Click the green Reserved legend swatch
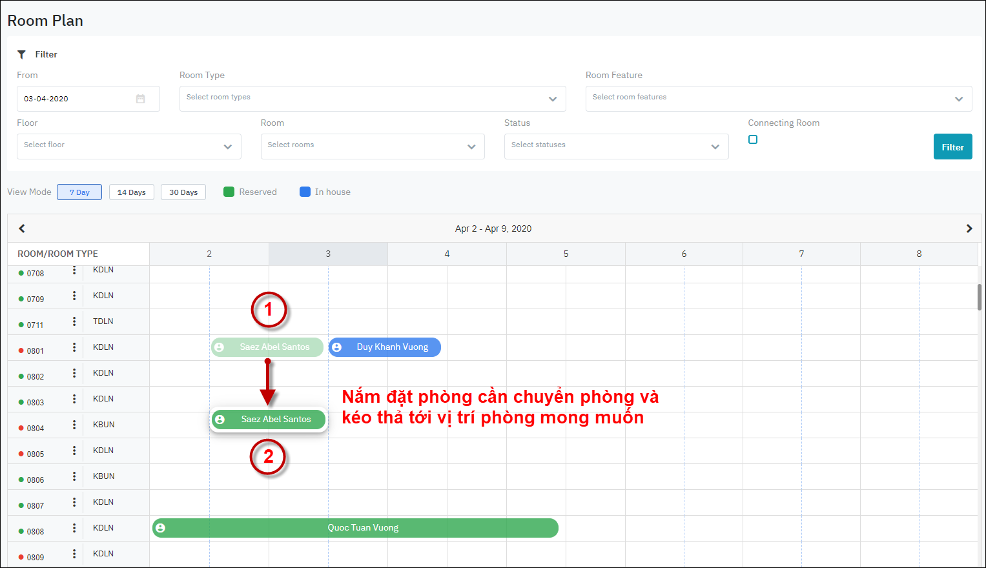The image size is (986, 568). (229, 192)
